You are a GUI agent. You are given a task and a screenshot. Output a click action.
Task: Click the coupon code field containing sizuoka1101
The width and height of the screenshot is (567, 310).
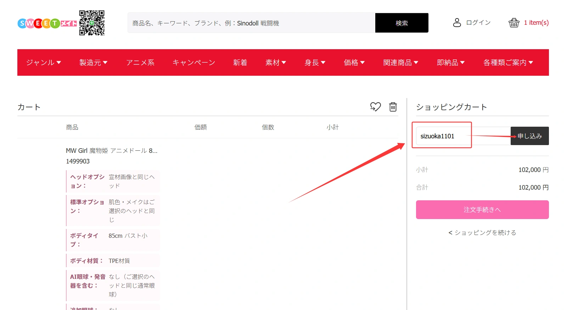[463, 136]
